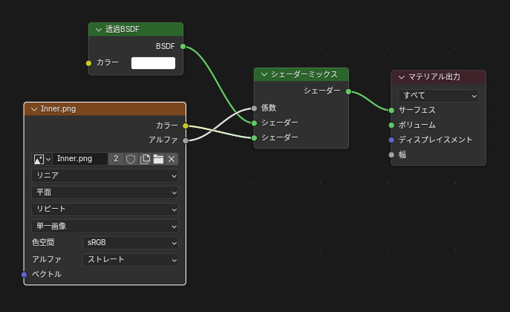Screen dimensions: 510x312
Task: Open the sRGB color space dropdown
Action: (x=131, y=243)
